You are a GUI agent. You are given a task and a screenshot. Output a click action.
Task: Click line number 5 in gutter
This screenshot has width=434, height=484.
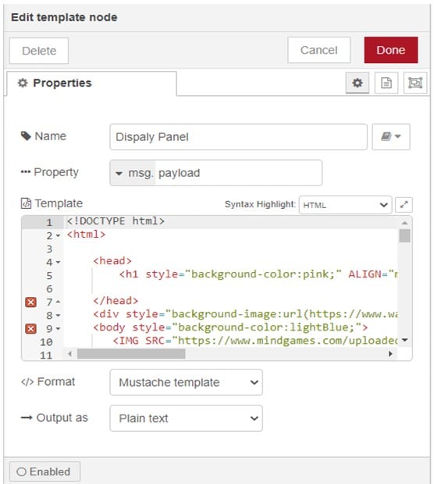coord(49,276)
